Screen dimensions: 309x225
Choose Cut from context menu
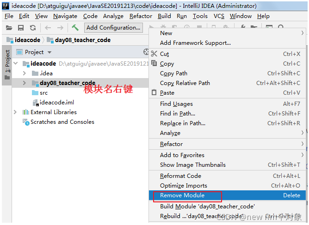227,54
